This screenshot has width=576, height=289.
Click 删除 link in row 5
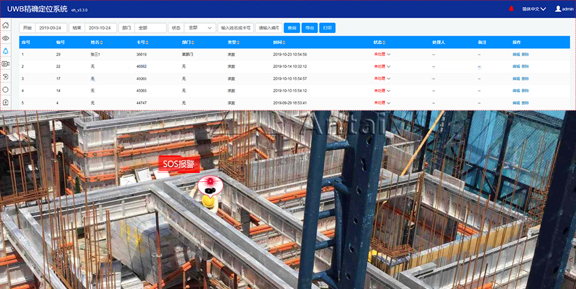[525, 102]
